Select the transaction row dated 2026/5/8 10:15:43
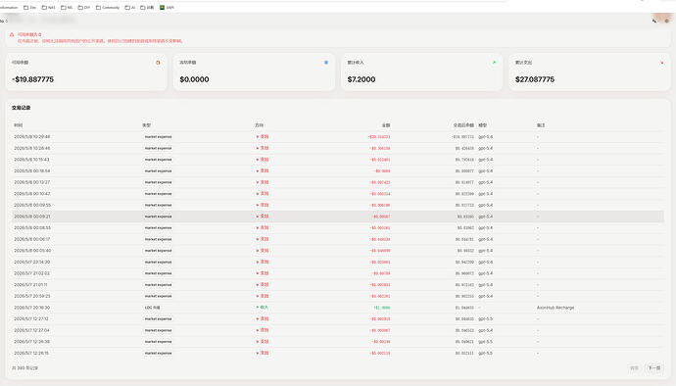This screenshot has height=386, width=676. point(338,160)
